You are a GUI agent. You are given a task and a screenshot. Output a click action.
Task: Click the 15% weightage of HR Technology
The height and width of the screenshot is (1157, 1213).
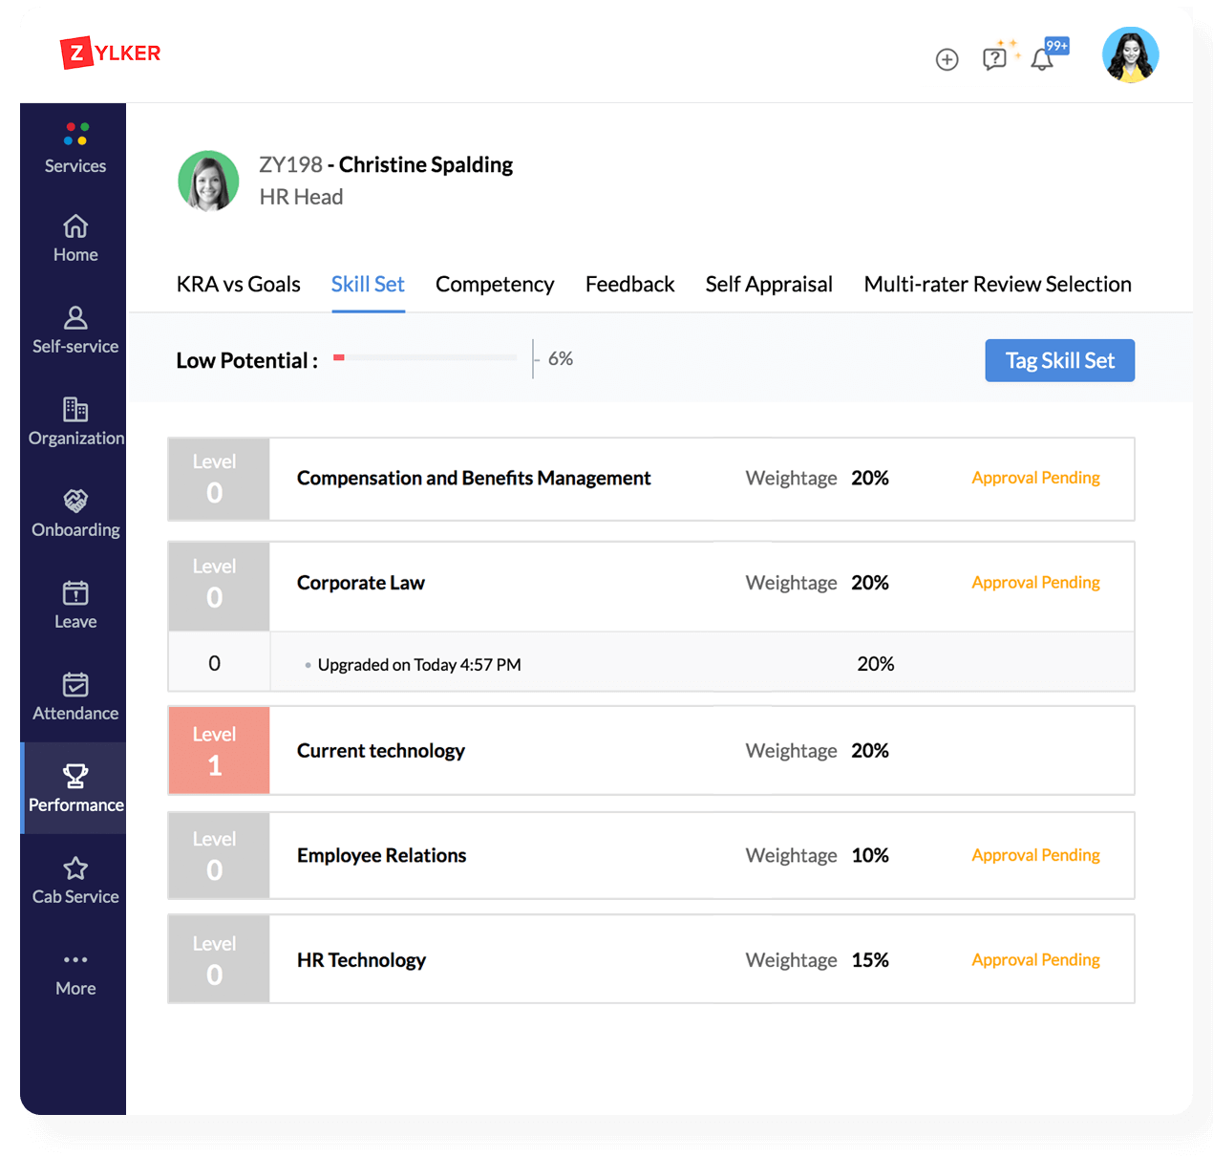(x=870, y=960)
